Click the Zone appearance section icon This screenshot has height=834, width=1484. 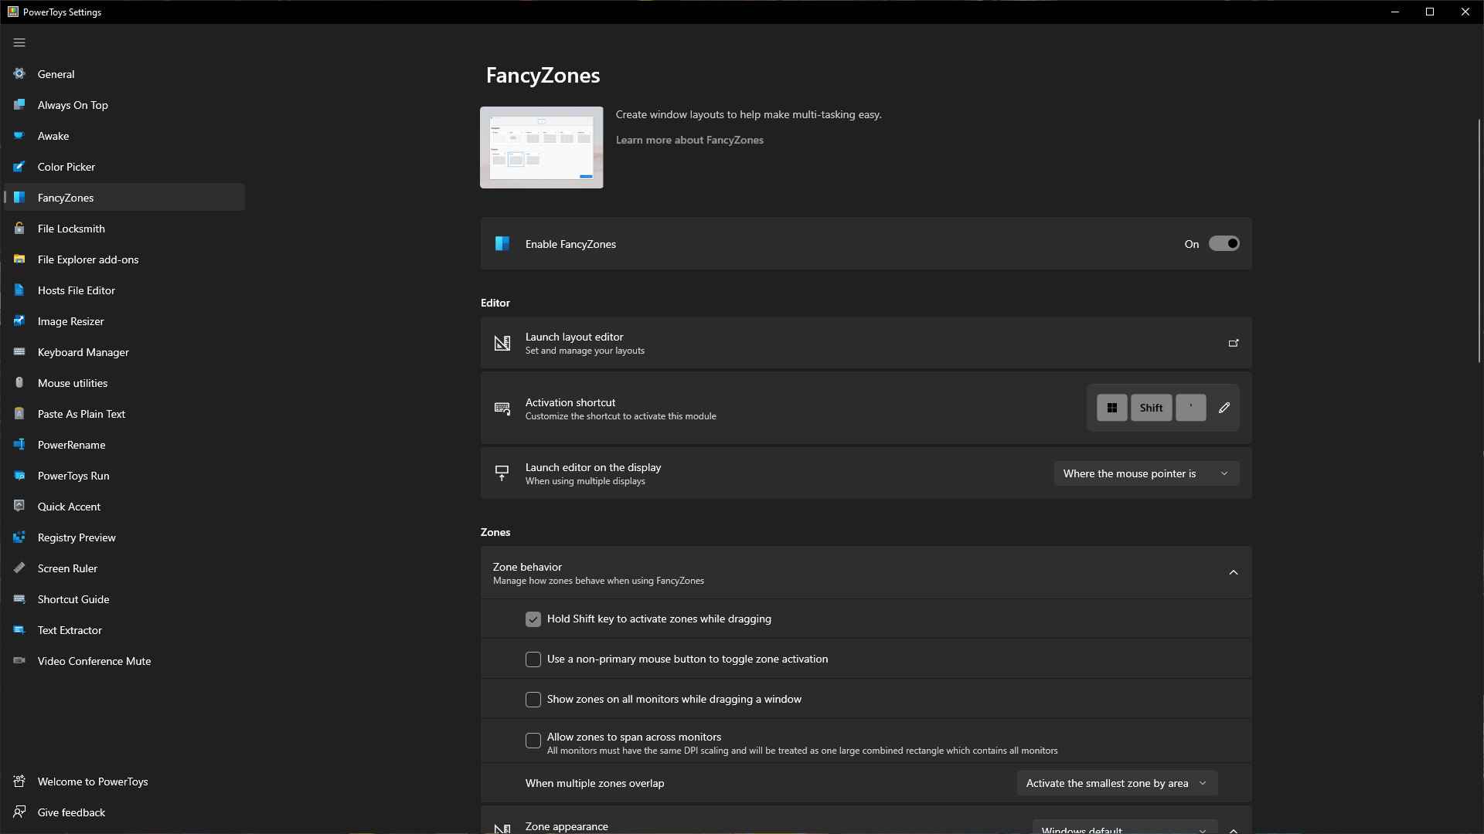pos(502,829)
